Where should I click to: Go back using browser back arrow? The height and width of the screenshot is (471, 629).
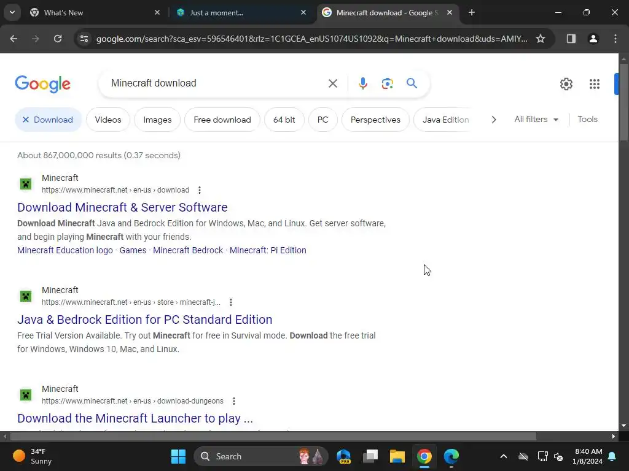[x=14, y=39]
